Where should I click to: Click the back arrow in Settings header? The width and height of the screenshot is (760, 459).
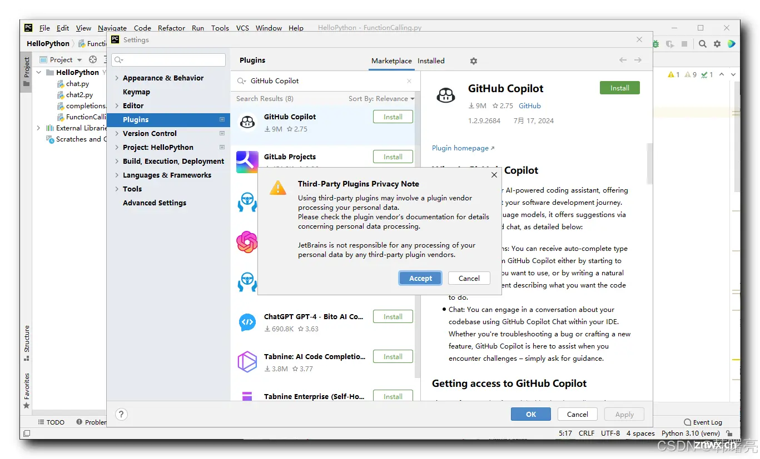tap(623, 60)
